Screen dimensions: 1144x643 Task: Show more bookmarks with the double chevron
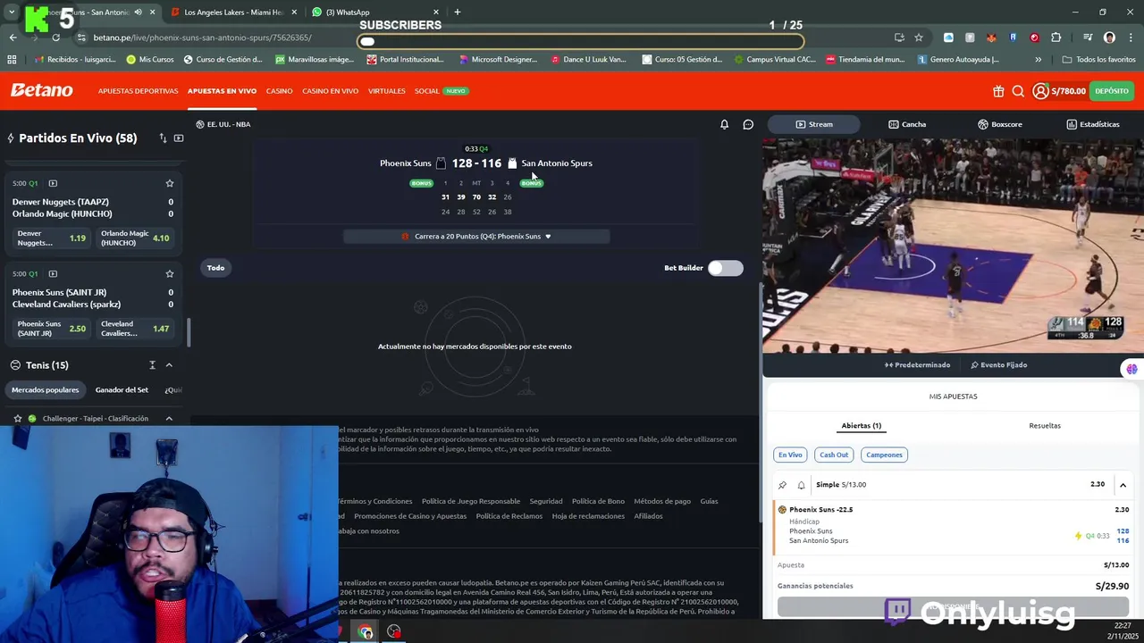point(1038,60)
